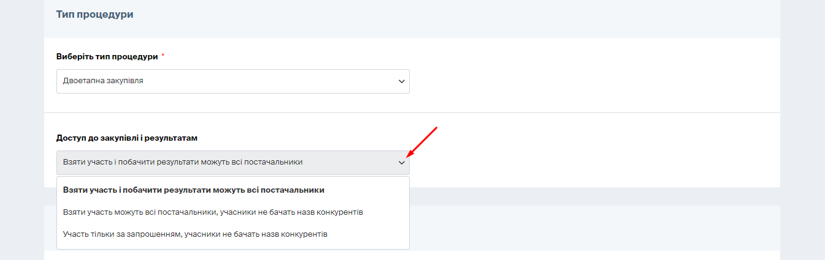Click the chevron in the procedure type dropdown
Image resolution: width=825 pixels, height=260 pixels.
(x=401, y=81)
